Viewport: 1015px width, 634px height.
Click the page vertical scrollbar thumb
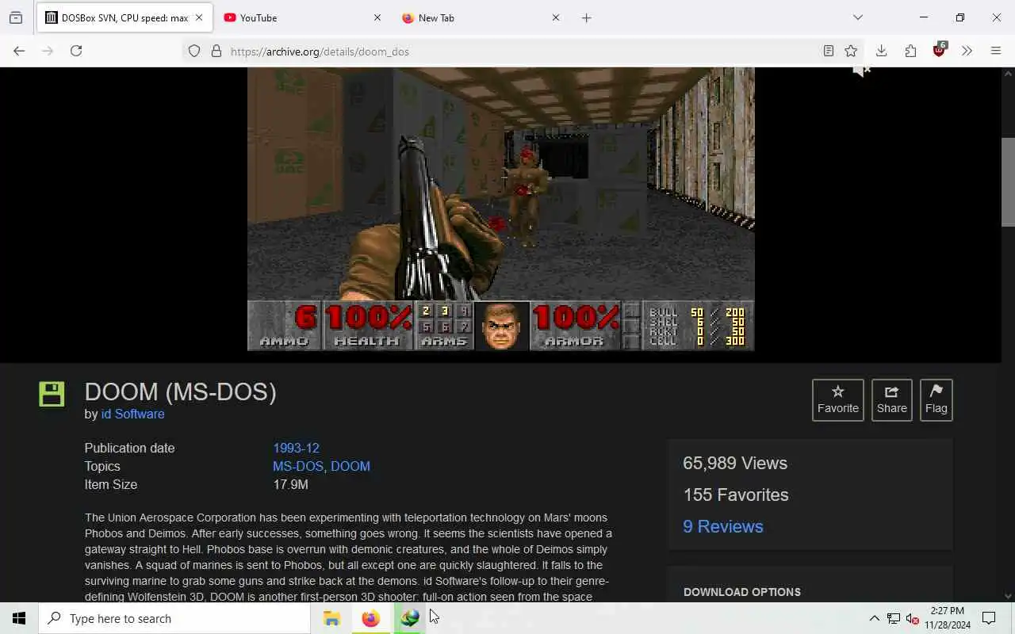click(1008, 181)
